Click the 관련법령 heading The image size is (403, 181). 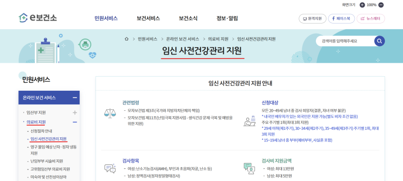coord(130,102)
